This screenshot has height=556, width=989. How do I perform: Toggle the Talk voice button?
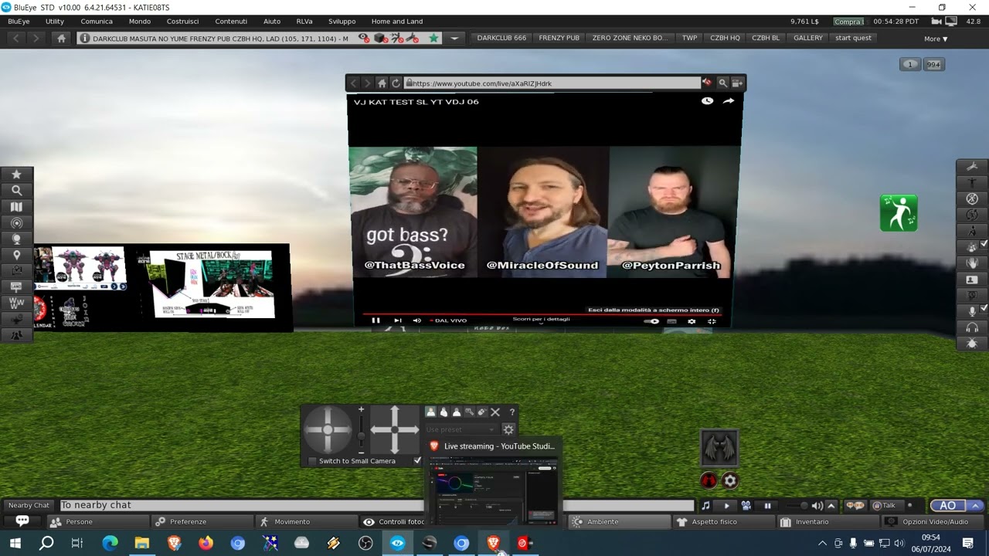[x=887, y=506]
